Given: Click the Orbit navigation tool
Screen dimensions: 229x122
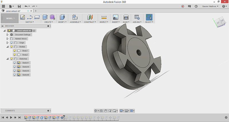Looking at the screenshot, I should click(x=96, y=111).
